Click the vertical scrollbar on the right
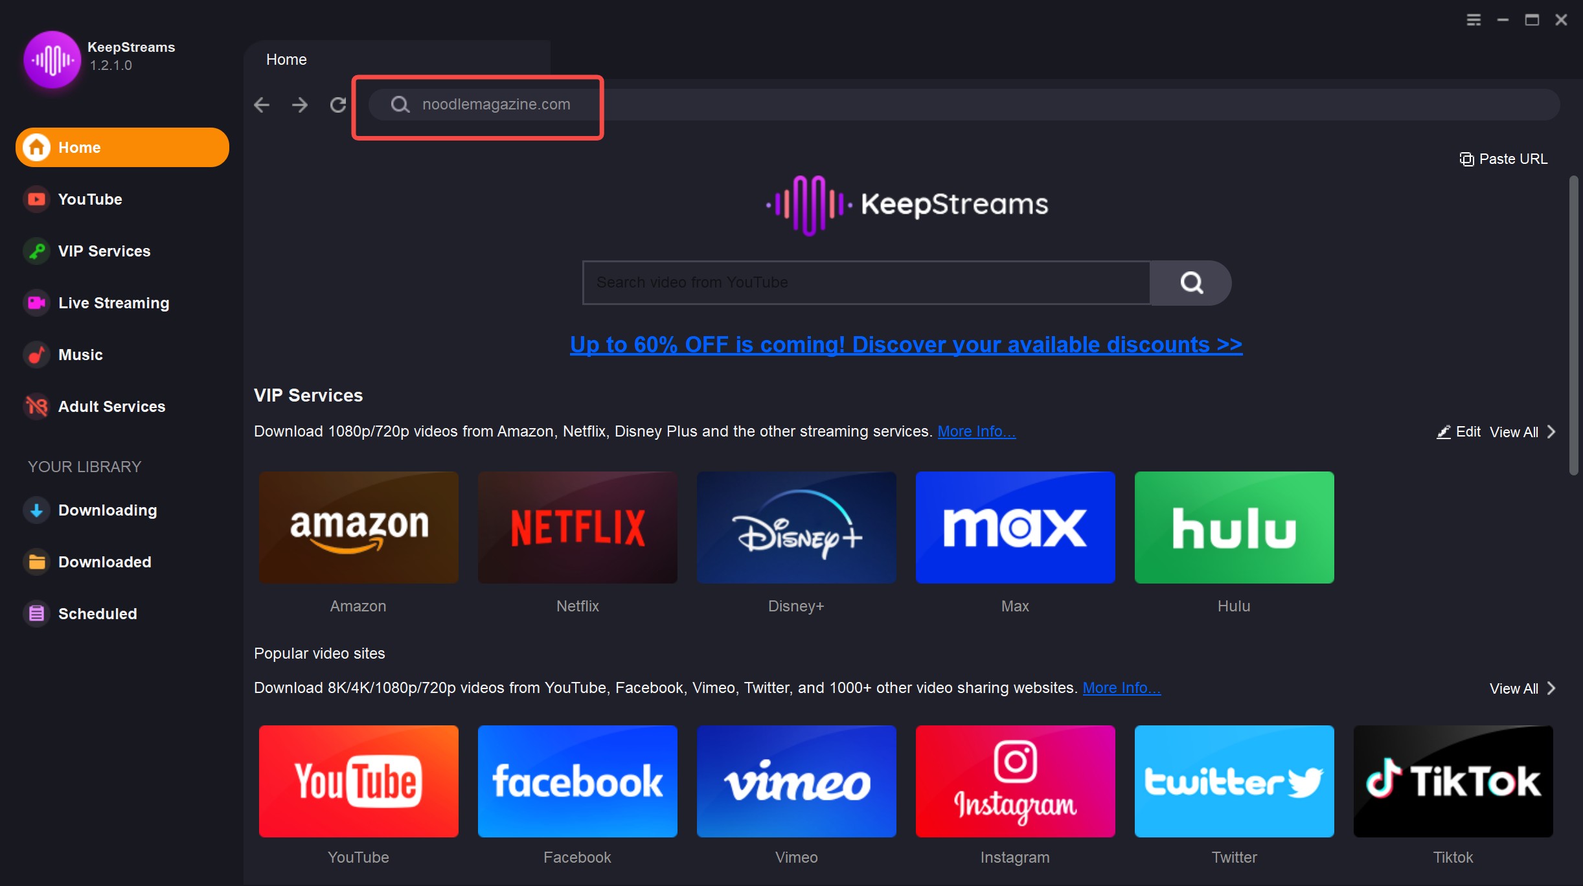 (1575, 325)
